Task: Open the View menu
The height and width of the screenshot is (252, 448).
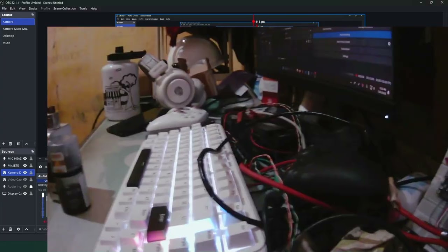Action: (22, 8)
